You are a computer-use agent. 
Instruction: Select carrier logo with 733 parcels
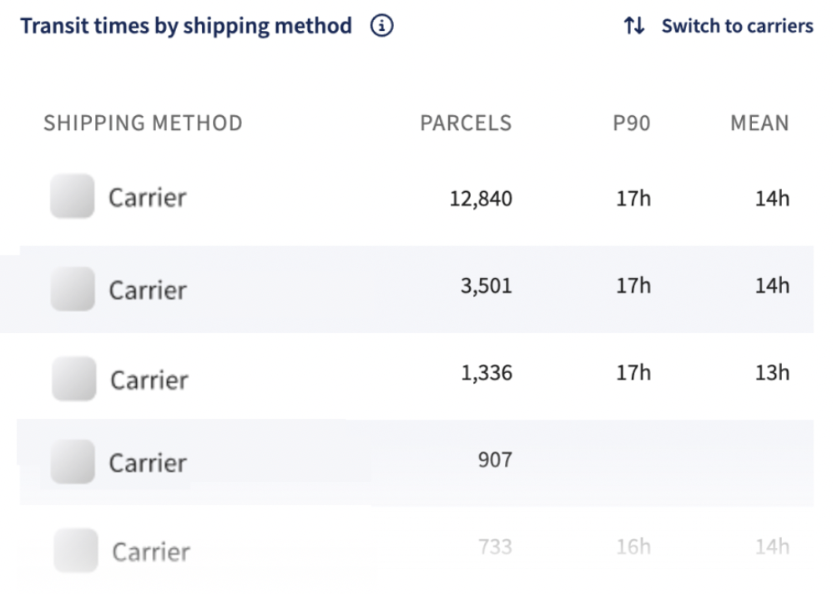pyautogui.click(x=76, y=551)
